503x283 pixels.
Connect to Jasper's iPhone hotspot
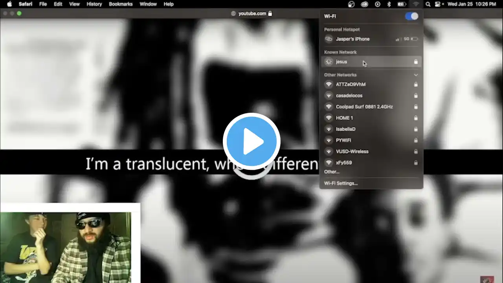tap(371, 39)
